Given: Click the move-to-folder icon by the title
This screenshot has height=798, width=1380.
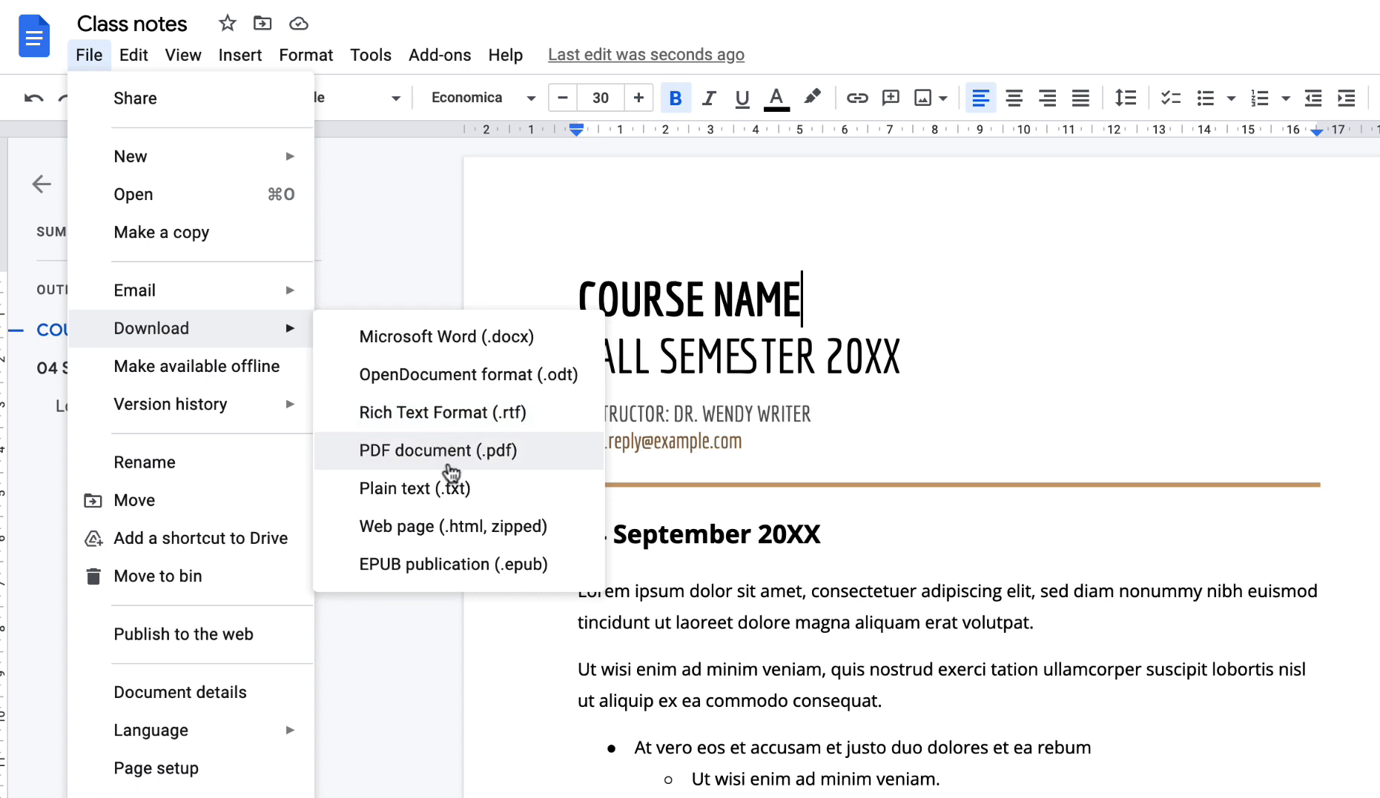Looking at the screenshot, I should 263,24.
